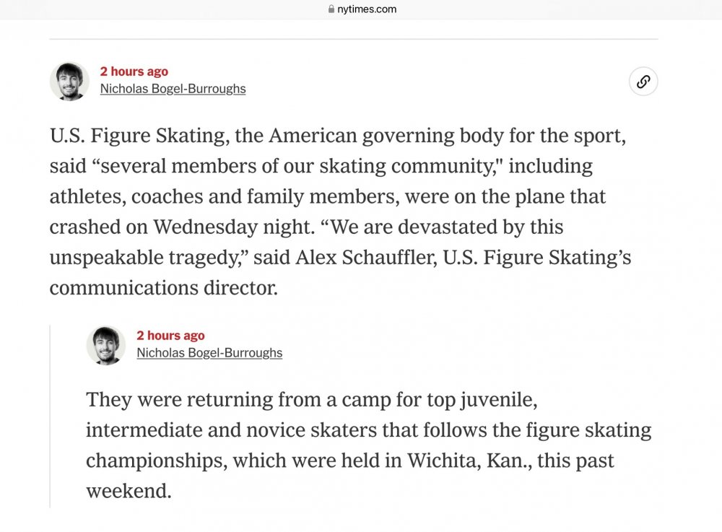
Task: Click the padlock icon in address bar
Action: 331,9
